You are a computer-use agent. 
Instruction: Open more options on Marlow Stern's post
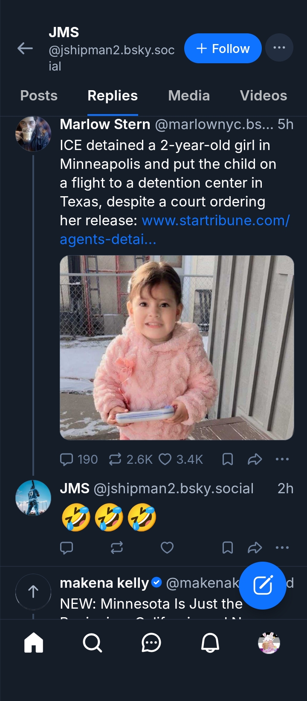282,459
